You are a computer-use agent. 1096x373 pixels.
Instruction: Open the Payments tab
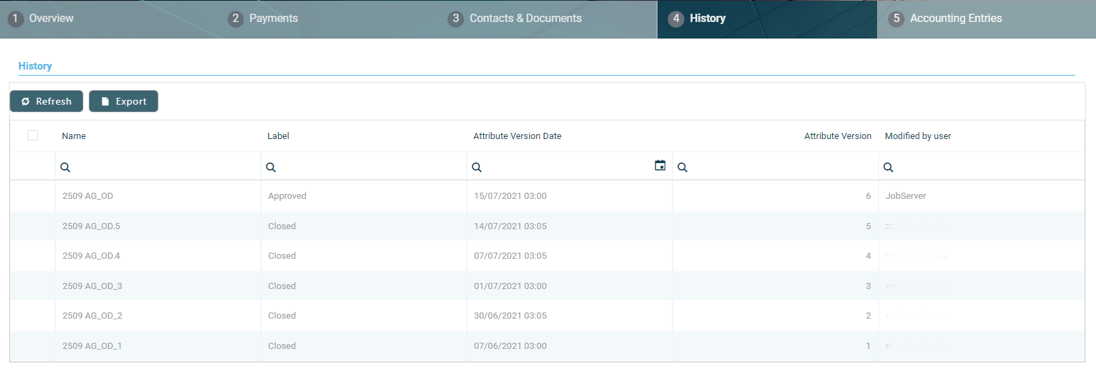264,19
